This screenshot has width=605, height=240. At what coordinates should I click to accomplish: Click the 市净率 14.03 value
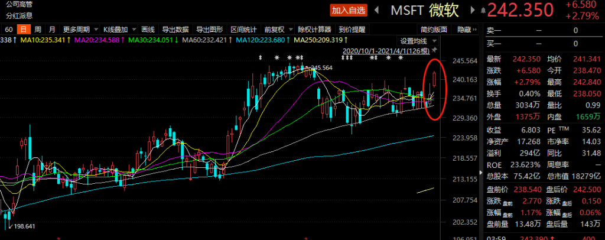(592, 142)
